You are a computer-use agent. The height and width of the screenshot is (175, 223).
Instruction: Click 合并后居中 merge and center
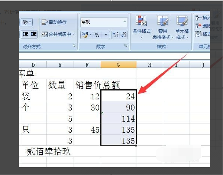(56, 34)
